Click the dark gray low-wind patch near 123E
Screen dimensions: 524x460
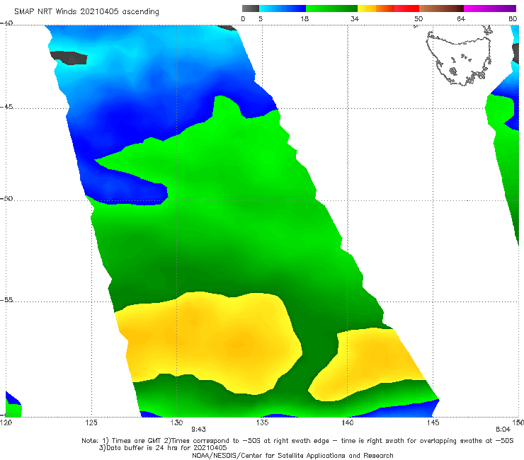coord(69,58)
